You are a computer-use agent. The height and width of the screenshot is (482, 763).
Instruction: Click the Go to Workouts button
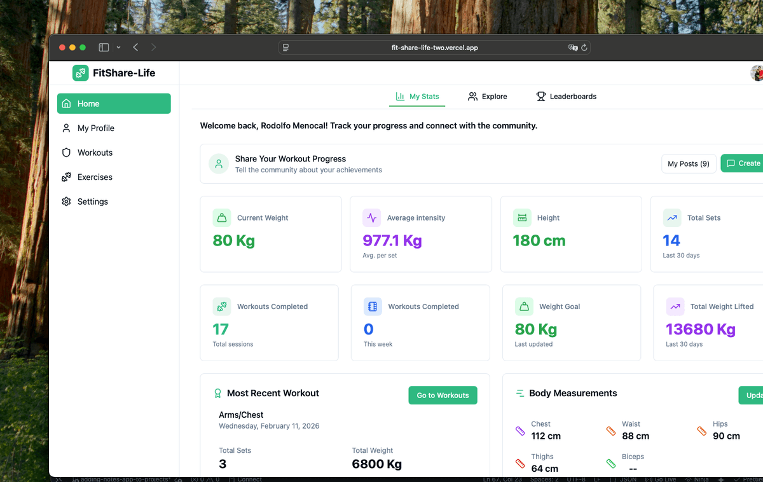(x=443, y=395)
